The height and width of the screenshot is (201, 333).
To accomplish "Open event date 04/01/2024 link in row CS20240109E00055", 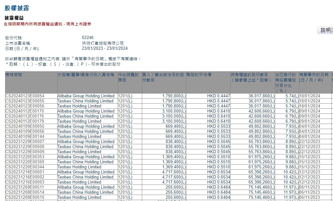I will (310, 126).
